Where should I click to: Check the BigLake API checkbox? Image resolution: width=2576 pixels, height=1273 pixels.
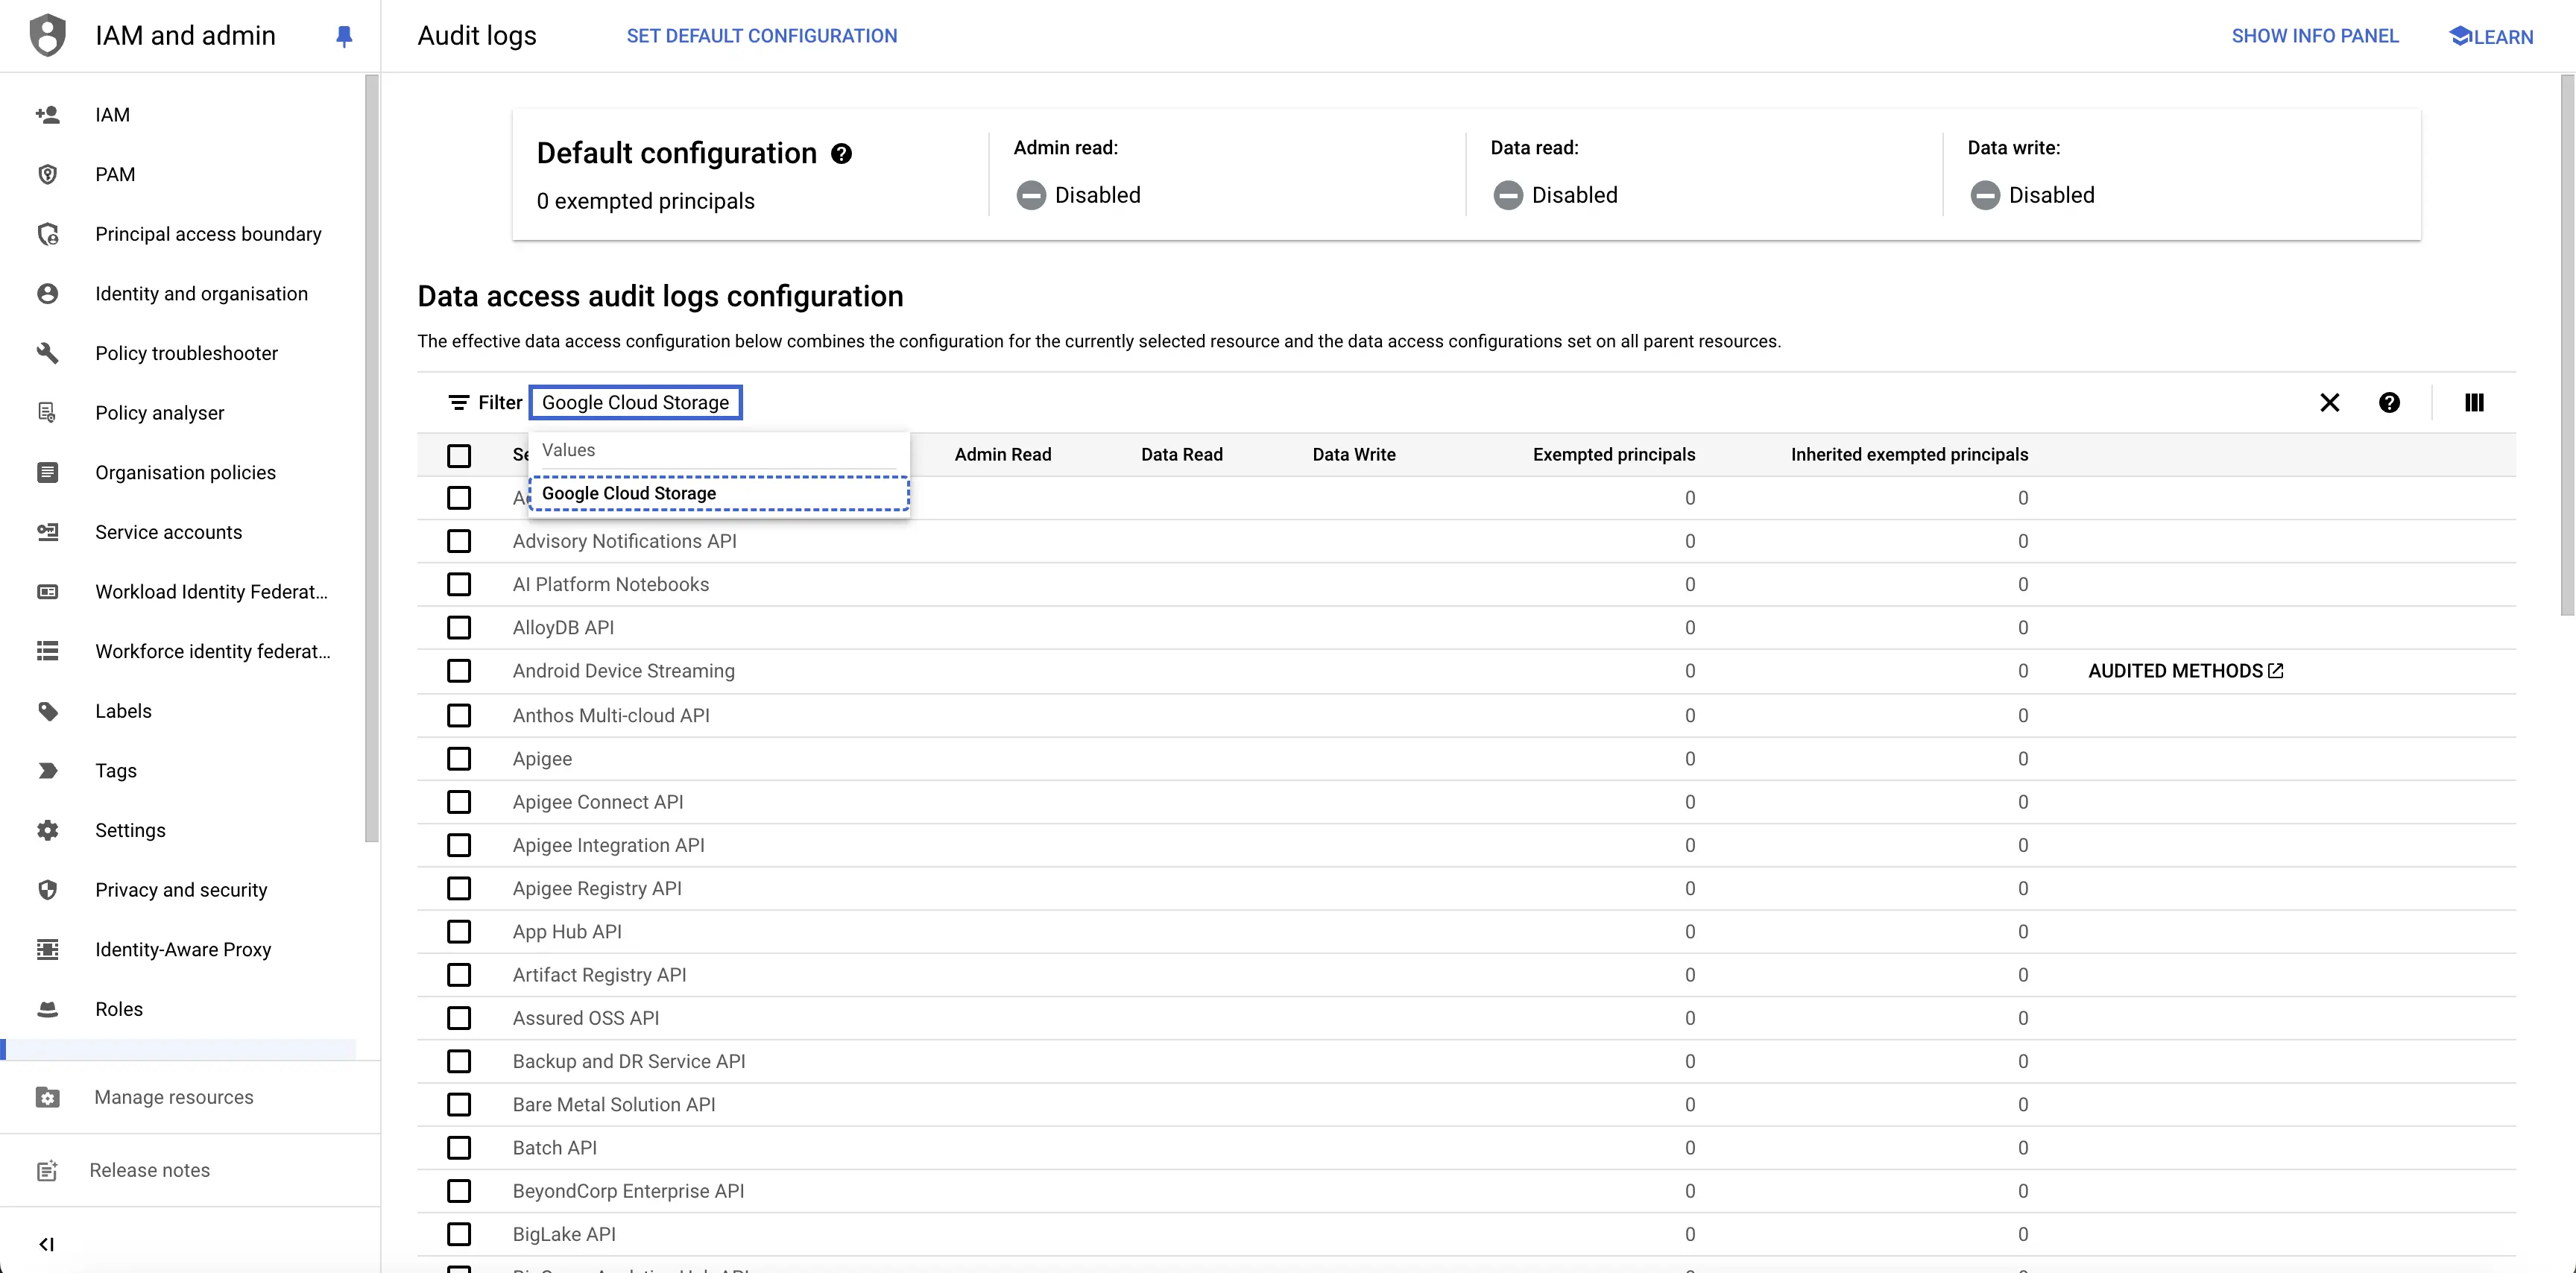tap(458, 1234)
